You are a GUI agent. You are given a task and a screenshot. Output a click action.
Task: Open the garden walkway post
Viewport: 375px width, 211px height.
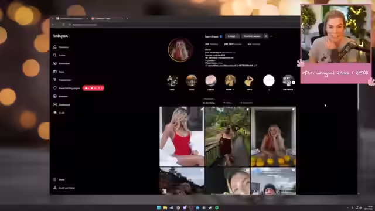tap(228, 137)
